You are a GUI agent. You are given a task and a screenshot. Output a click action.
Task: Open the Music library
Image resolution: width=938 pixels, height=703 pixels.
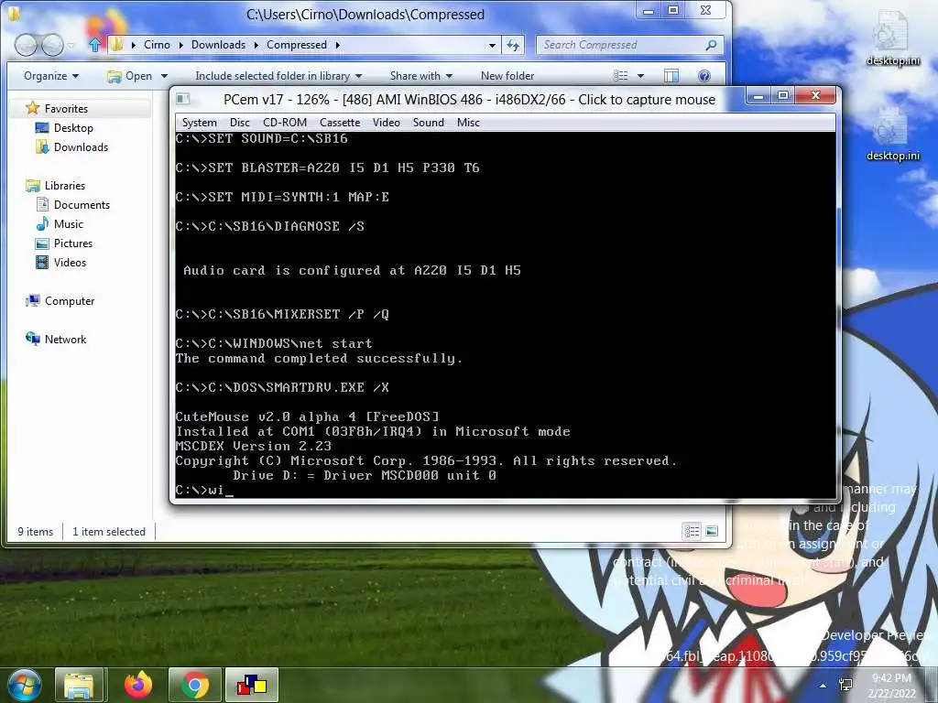[68, 224]
